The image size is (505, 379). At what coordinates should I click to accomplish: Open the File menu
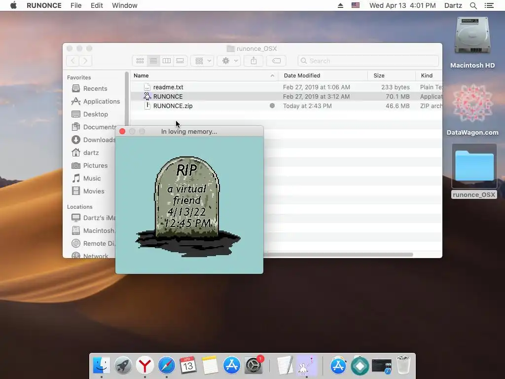[76, 5]
